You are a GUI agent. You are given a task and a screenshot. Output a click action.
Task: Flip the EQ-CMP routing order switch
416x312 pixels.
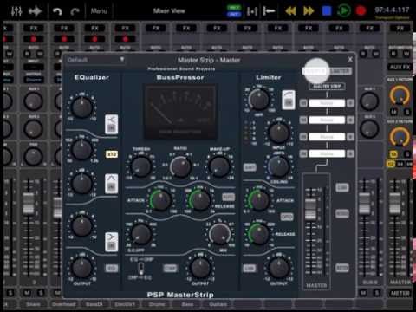[x=140, y=269]
